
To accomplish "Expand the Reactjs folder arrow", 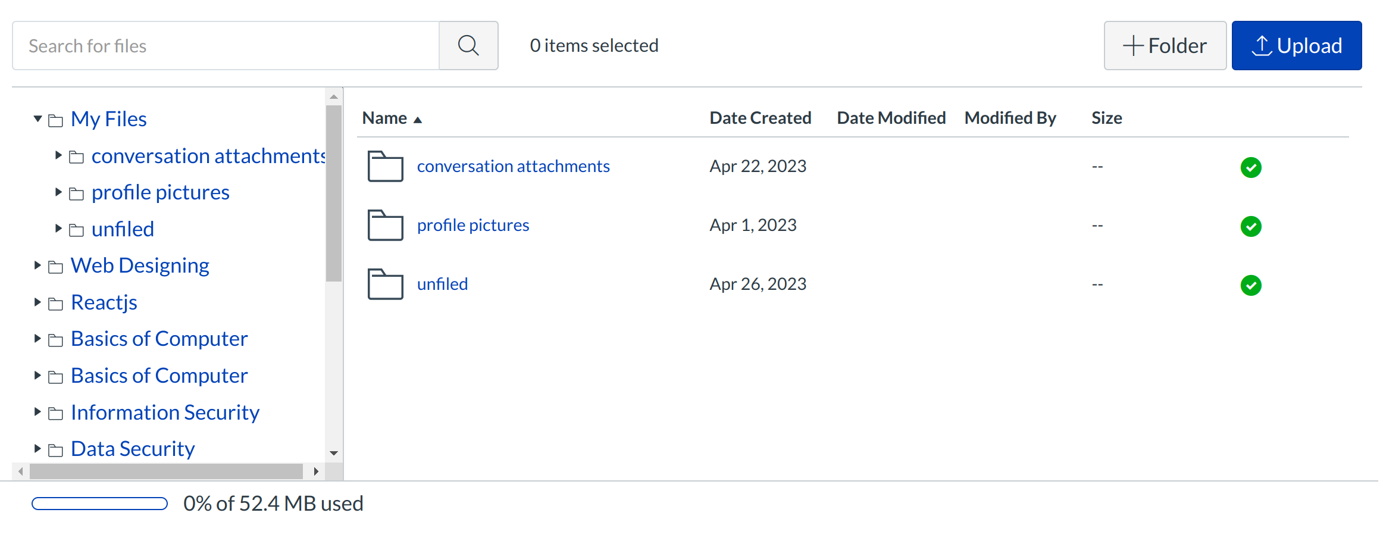I will click(37, 302).
